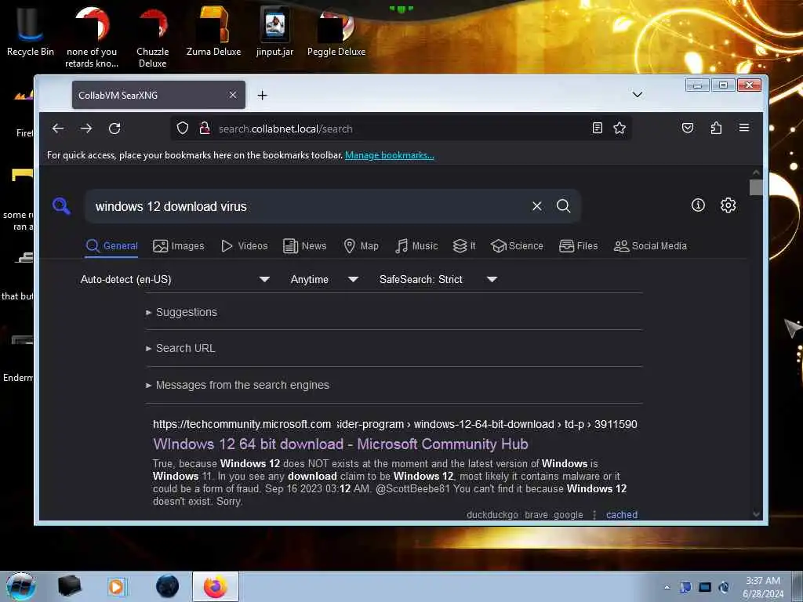Open the Firefox extensions puzzle icon
The width and height of the screenshot is (803, 602).
(716, 128)
